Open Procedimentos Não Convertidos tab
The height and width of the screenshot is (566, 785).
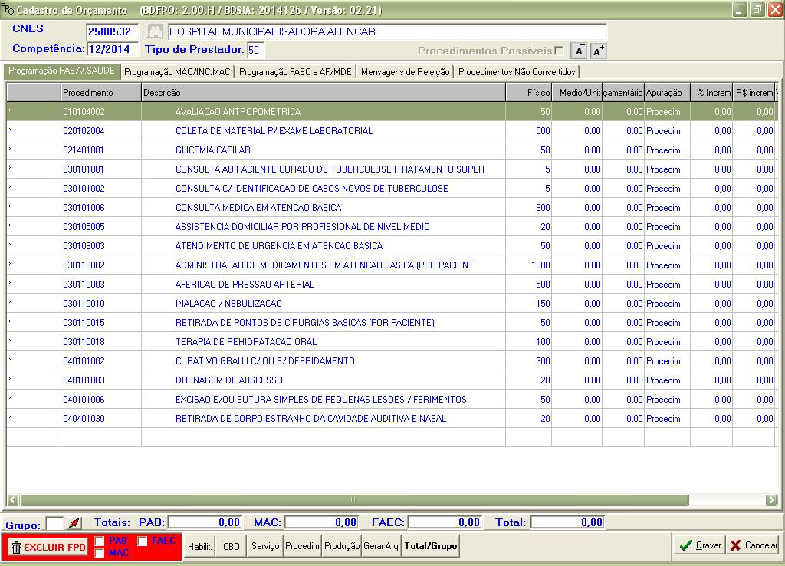[x=517, y=72]
